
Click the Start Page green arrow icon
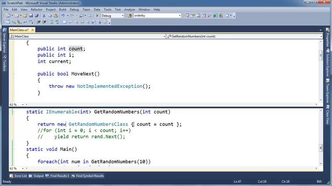point(215,16)
